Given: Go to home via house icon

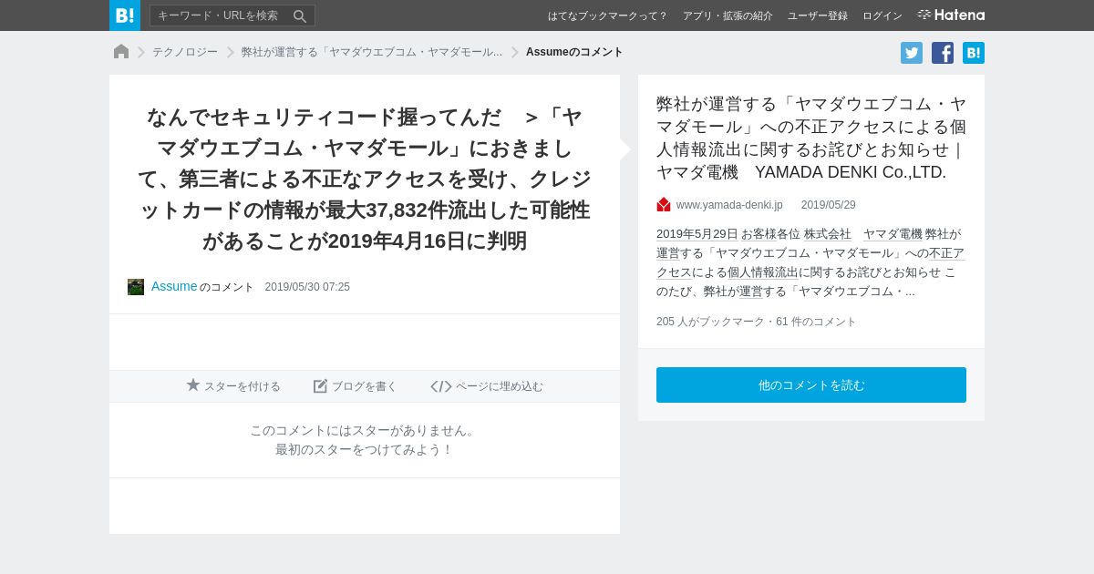Looking at the screenshot, I should click(121, 52).
